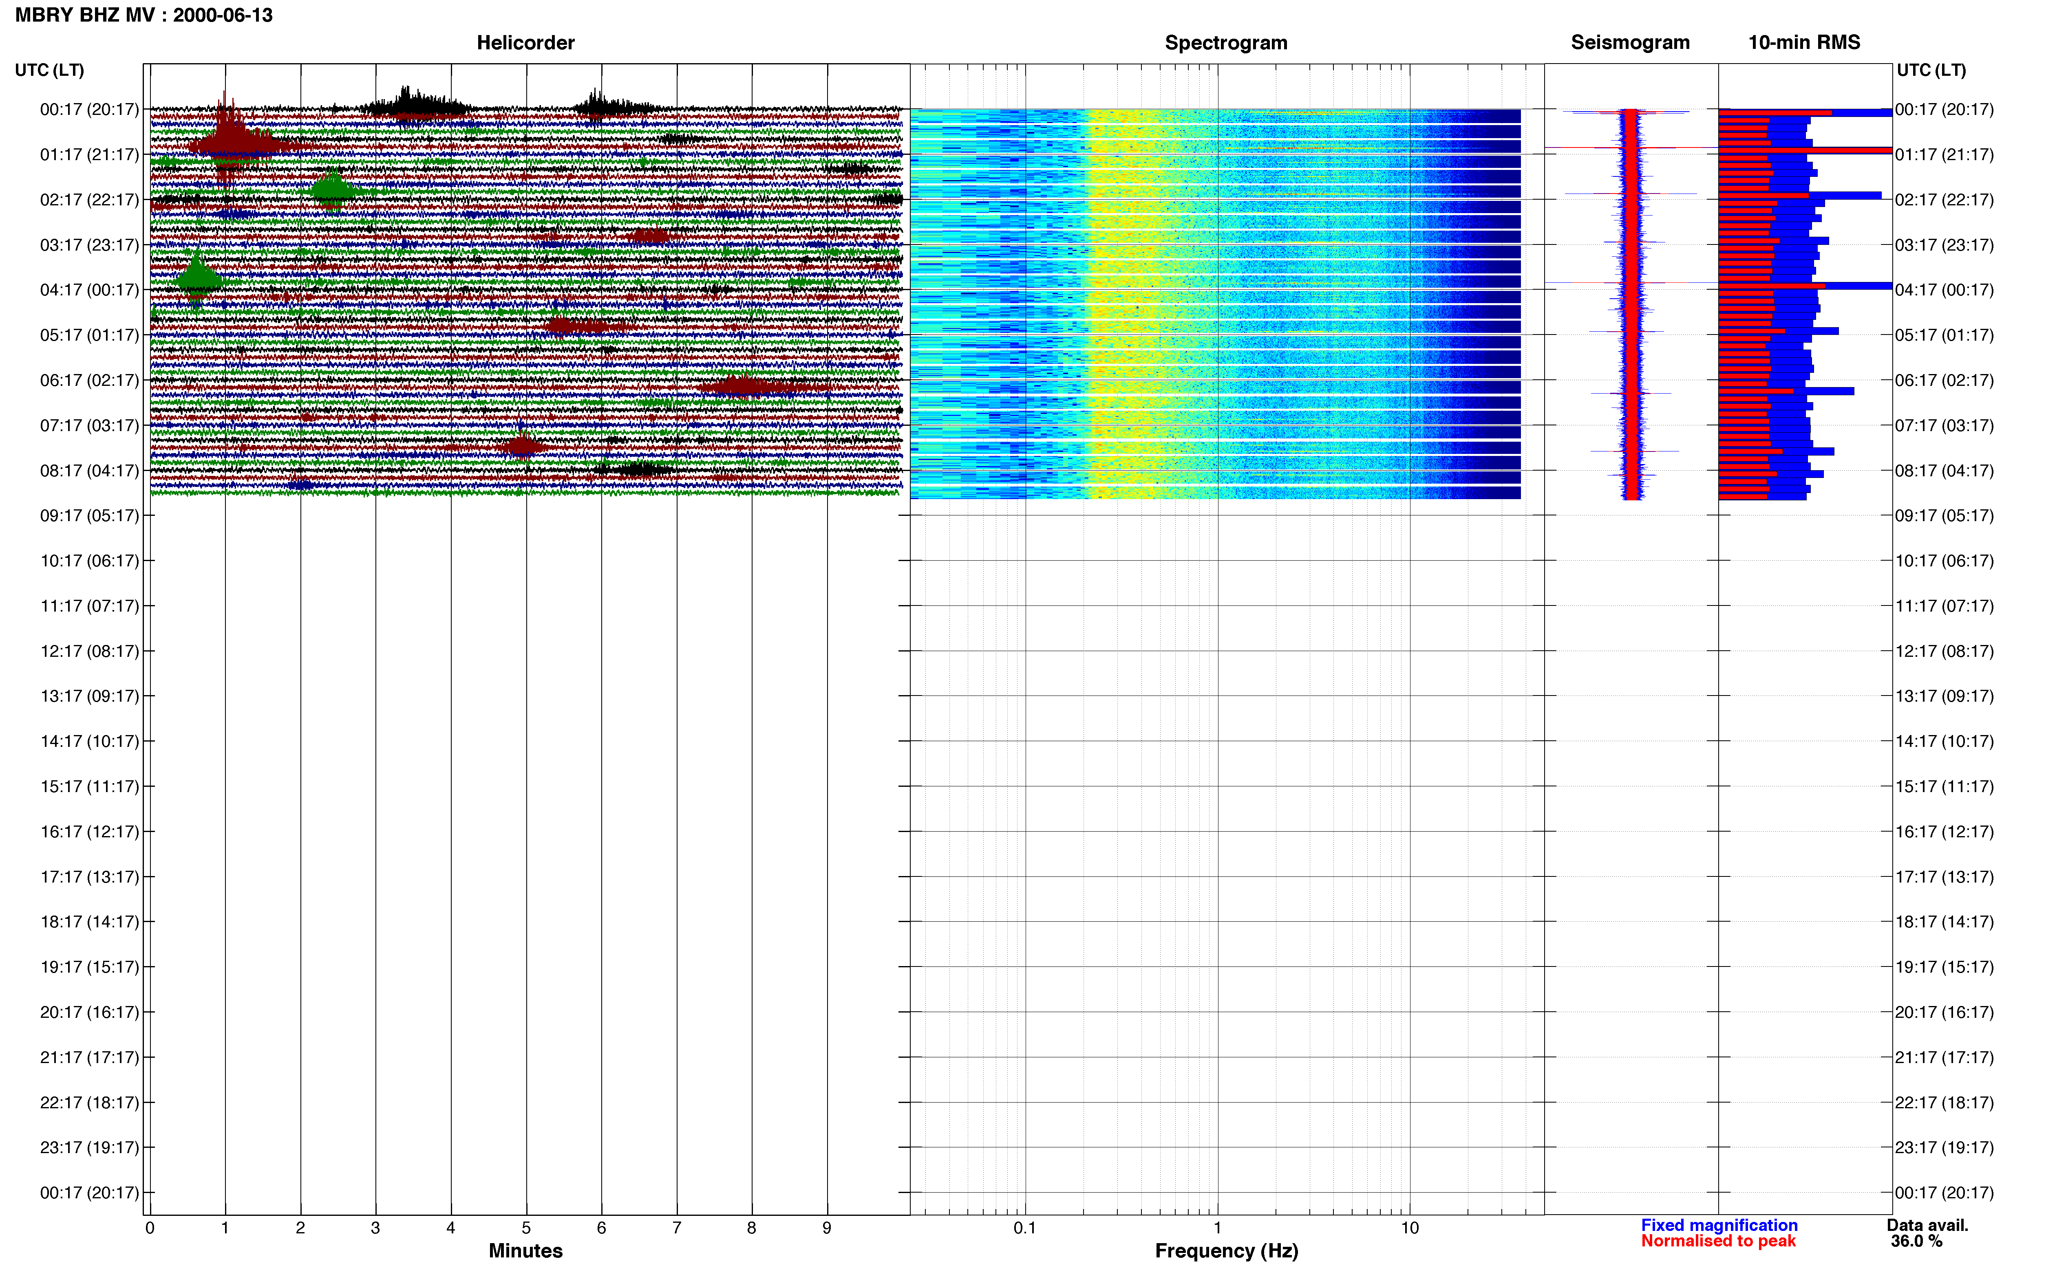
Task: Click RMS-side time label 04:17 (00:17)
Action: [x=1944, y=290]
